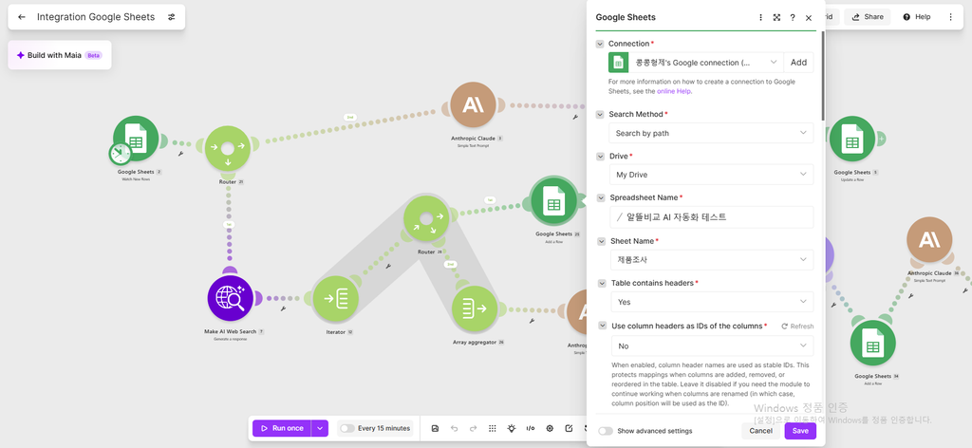Go back using the arrow beside the scenario title
This screenshot has width=972, height=448.
[22, 17]
